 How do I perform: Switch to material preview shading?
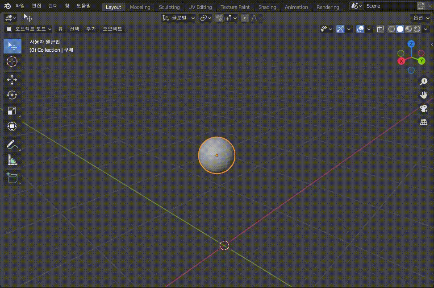pos(409,29)
